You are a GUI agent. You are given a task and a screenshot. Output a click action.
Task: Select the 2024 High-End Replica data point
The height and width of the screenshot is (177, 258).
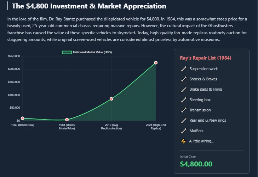156,63
